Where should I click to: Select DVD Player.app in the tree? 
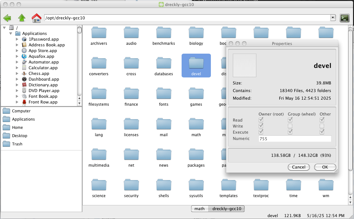click(x=44, y=90)
